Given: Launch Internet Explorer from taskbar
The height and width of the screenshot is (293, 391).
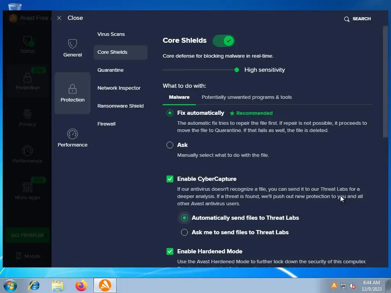Looking at the screenshot, I should [x=34, y=285].
